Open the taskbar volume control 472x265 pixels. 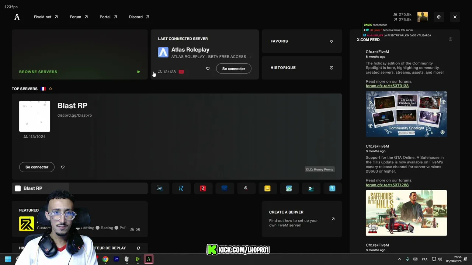[440, 259]
